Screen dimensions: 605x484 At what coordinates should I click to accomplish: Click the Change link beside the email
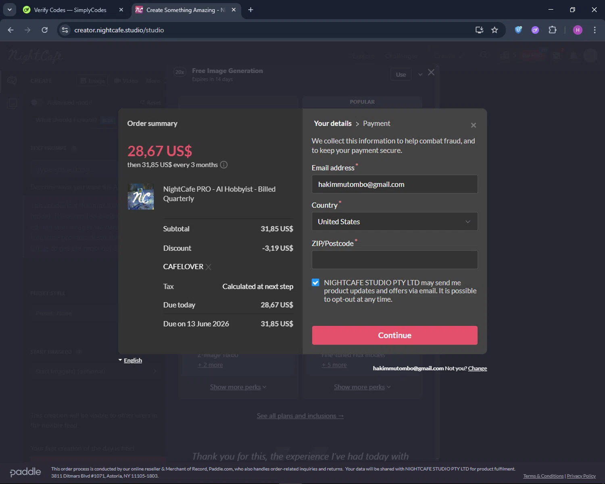477,368
